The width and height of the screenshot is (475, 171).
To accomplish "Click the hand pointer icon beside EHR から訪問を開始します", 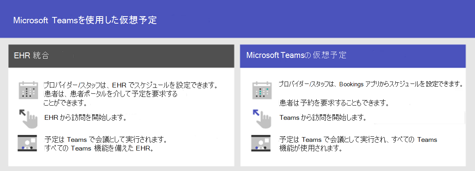I will pos(28,119).
